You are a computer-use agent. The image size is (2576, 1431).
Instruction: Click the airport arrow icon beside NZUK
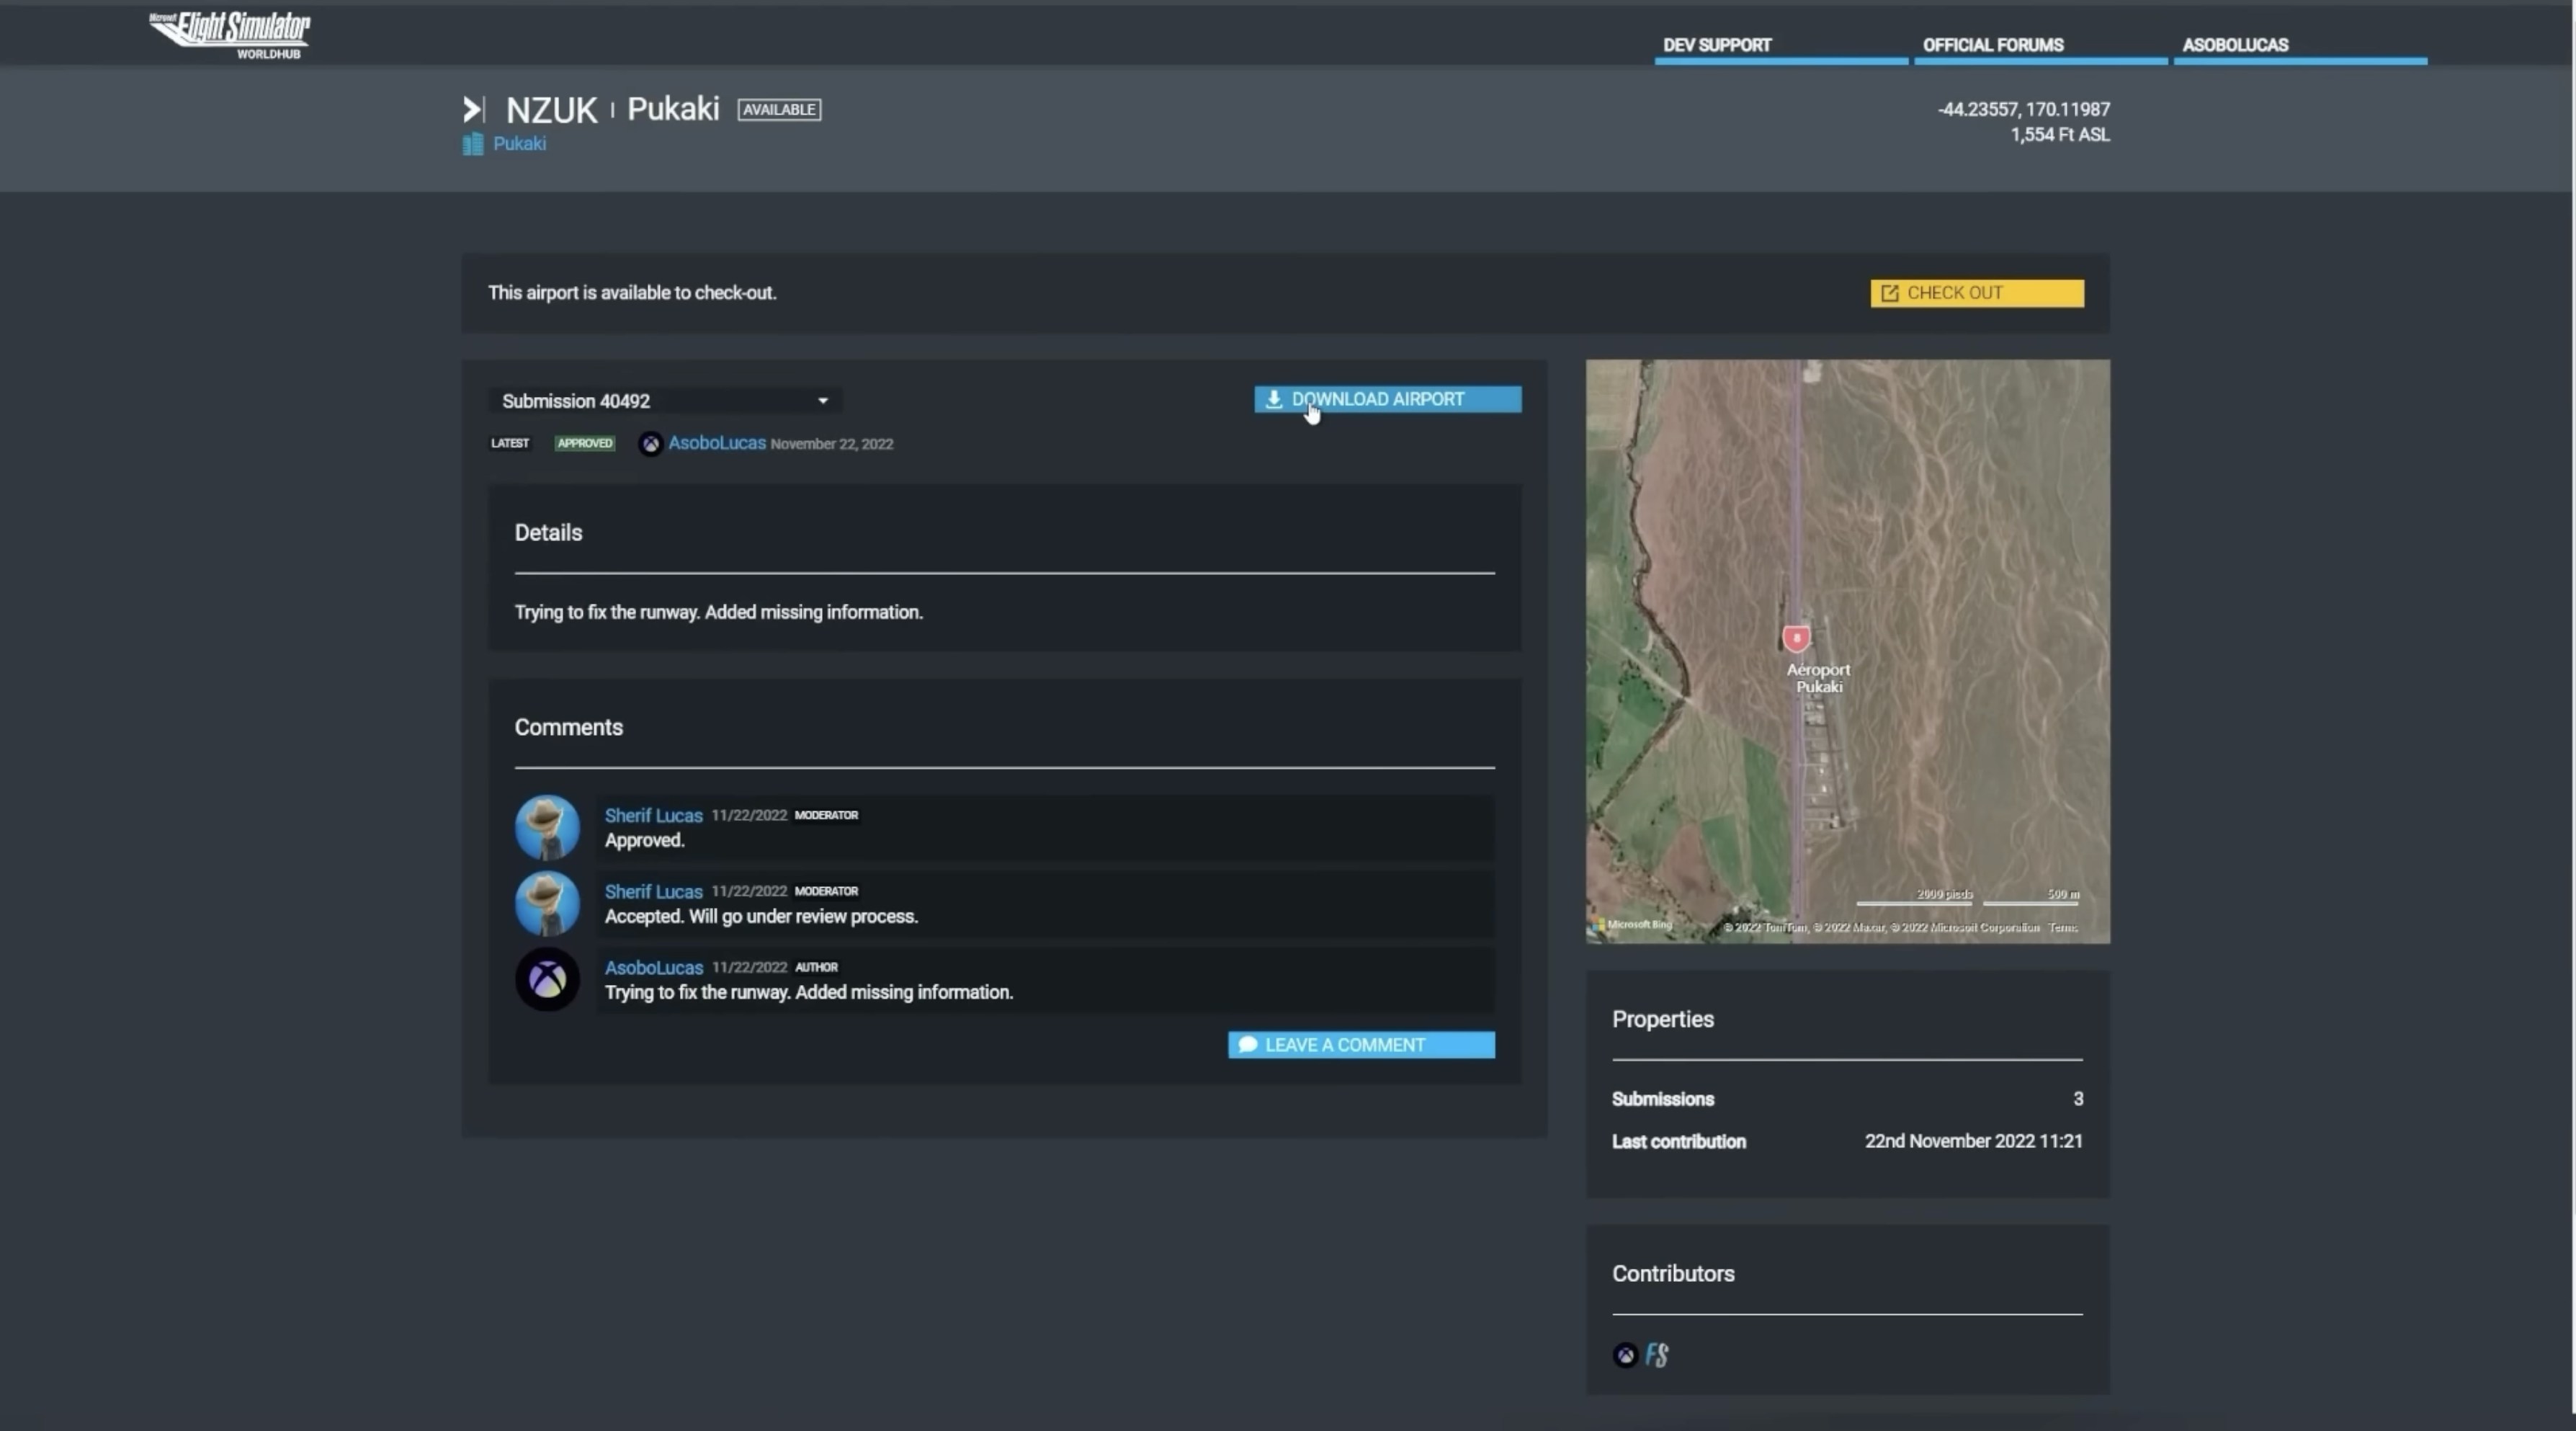click(x=473, y=109)
